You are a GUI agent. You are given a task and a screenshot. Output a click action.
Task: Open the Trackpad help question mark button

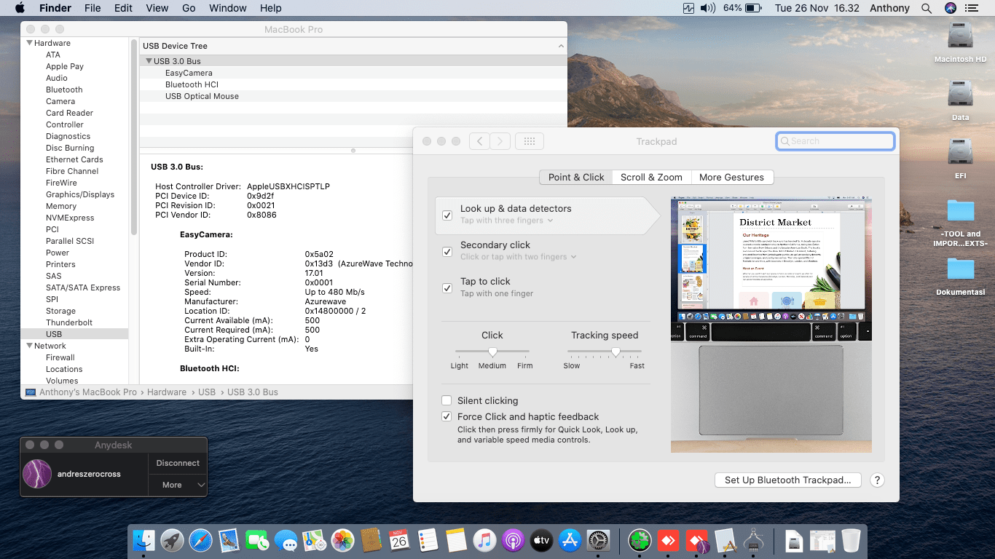pos(877,480)
